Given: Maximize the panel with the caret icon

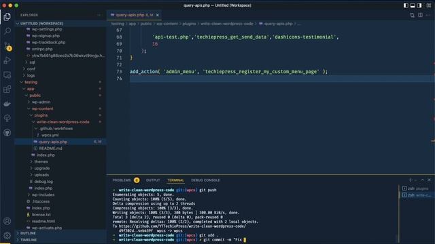Looking at the screenshot, I should 423,180.
